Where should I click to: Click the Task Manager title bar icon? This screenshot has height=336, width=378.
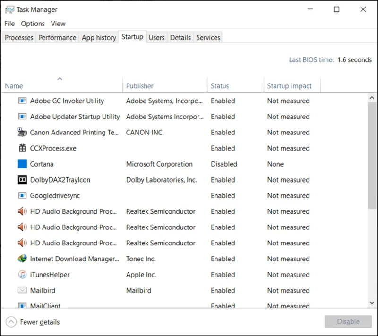point(9,10)
